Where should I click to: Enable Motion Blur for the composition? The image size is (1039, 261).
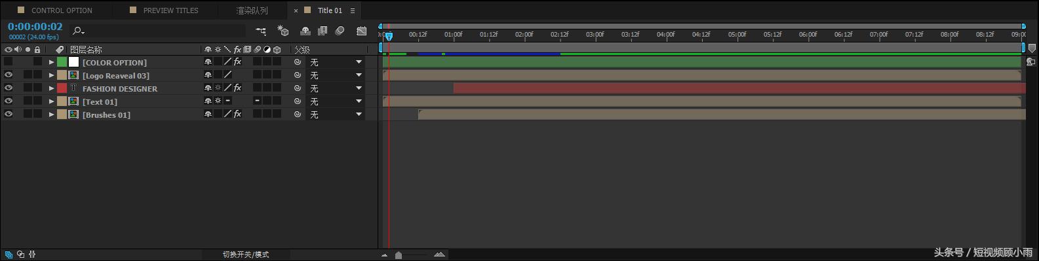(340, 31)
